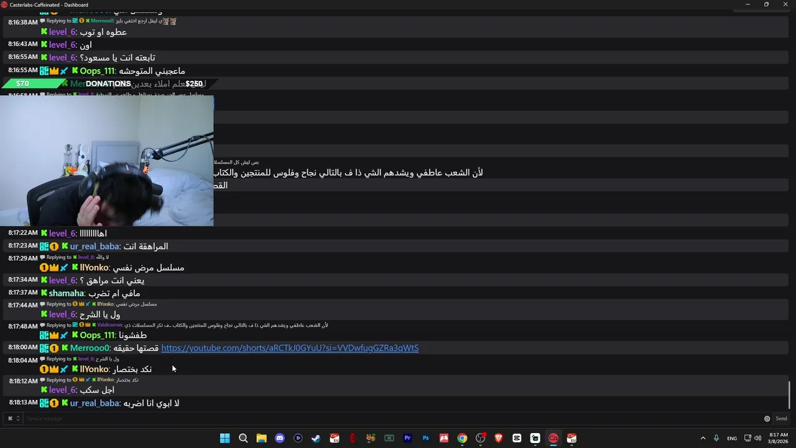
Task: Click Oops_111 username in the 8:17:48 message
Action: click(x=98, y=335)
